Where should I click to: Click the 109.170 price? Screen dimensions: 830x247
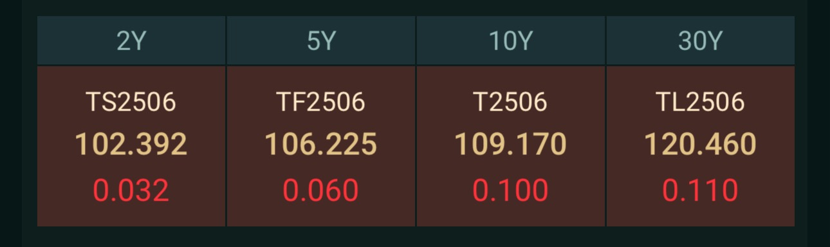511,145
